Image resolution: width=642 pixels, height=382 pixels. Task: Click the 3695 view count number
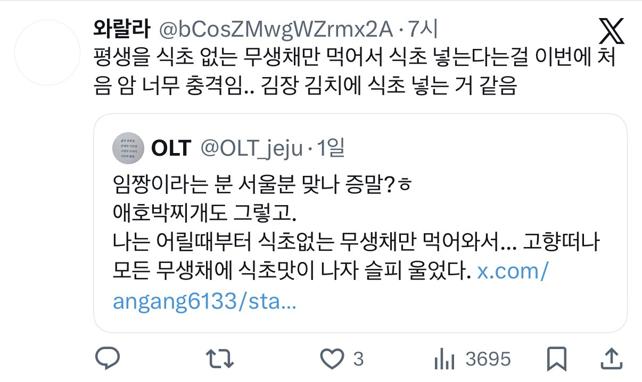click(488, 360)
